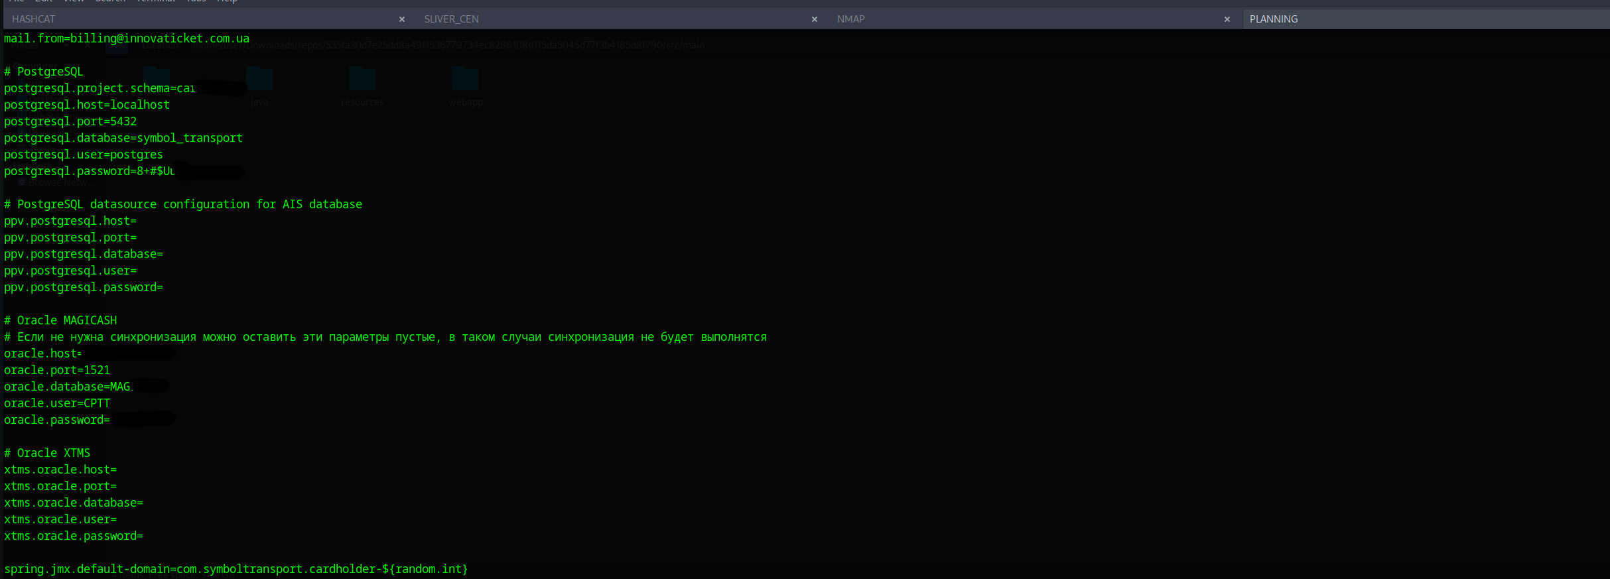Activate the PLANNING tab
Viewport: 1610px width, 579px height.
[x=1273, y=19]
